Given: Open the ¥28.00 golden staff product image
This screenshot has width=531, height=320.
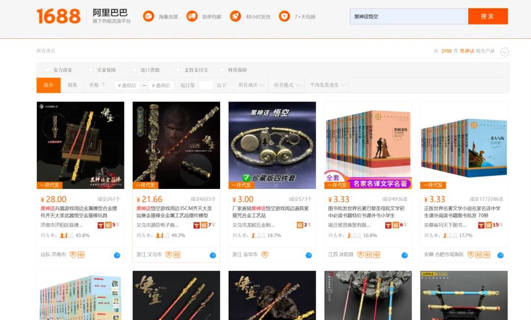Looking at the screenshot, I should (x=80, y=145).
